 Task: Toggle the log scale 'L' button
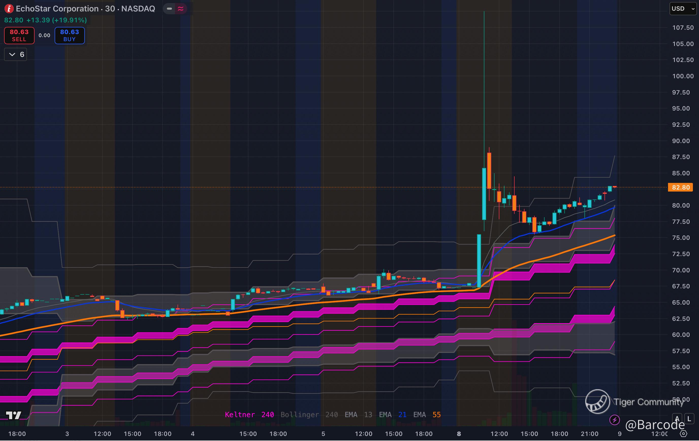pos(689,419)
